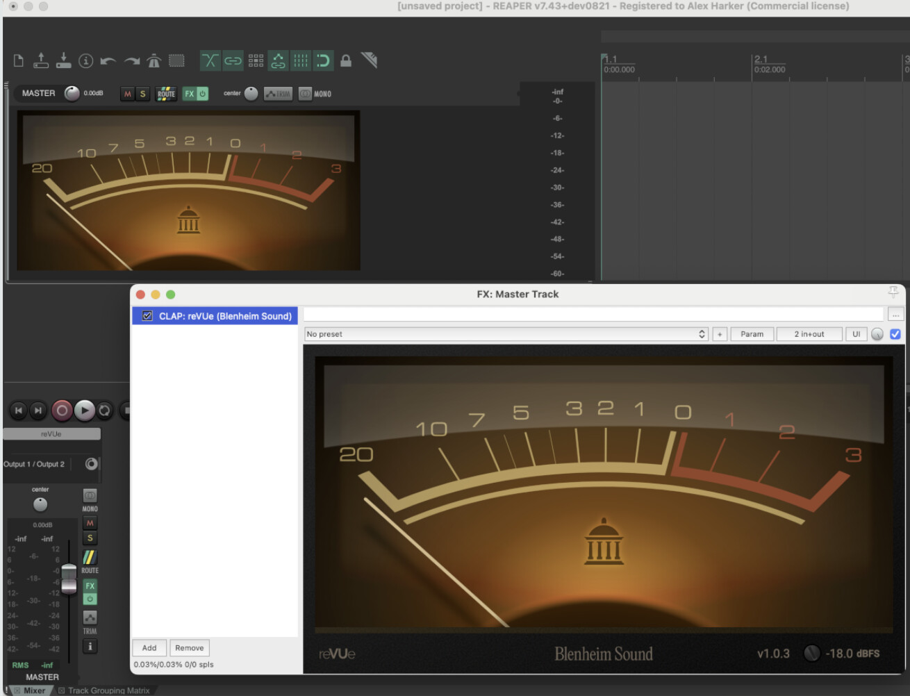
Task: Uncheck the reVUe plugin in FX list
Action: pos(147,316)
